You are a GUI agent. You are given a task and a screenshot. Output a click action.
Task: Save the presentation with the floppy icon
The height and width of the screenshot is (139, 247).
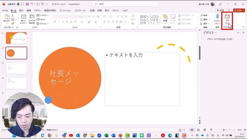(27, 4)
